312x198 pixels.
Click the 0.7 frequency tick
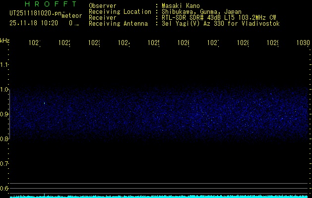[x=4, y=163]
